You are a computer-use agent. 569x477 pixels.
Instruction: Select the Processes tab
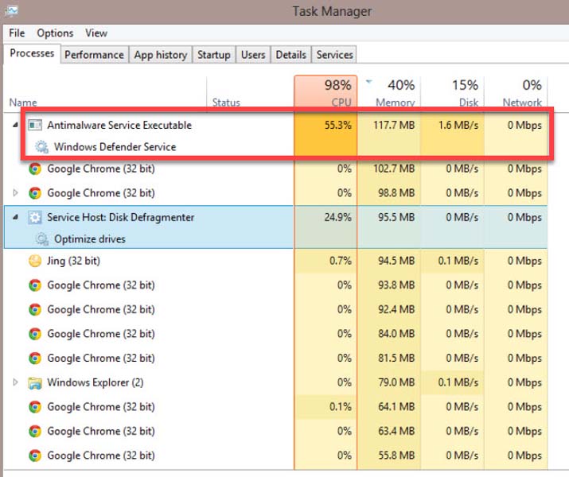(x=32, y=53)
